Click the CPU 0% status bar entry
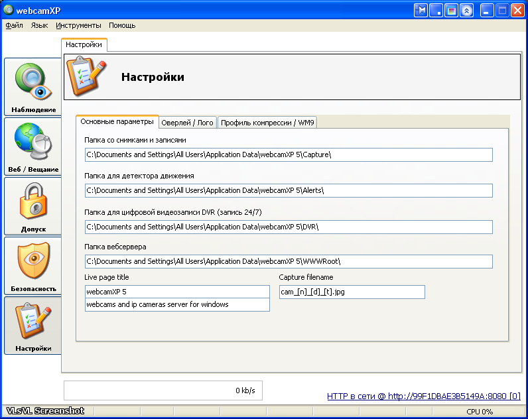 (x=480, y=412)
